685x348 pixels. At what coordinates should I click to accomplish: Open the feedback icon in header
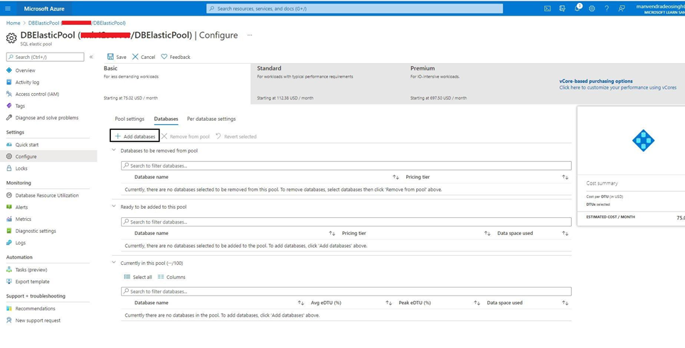(621, 9)
